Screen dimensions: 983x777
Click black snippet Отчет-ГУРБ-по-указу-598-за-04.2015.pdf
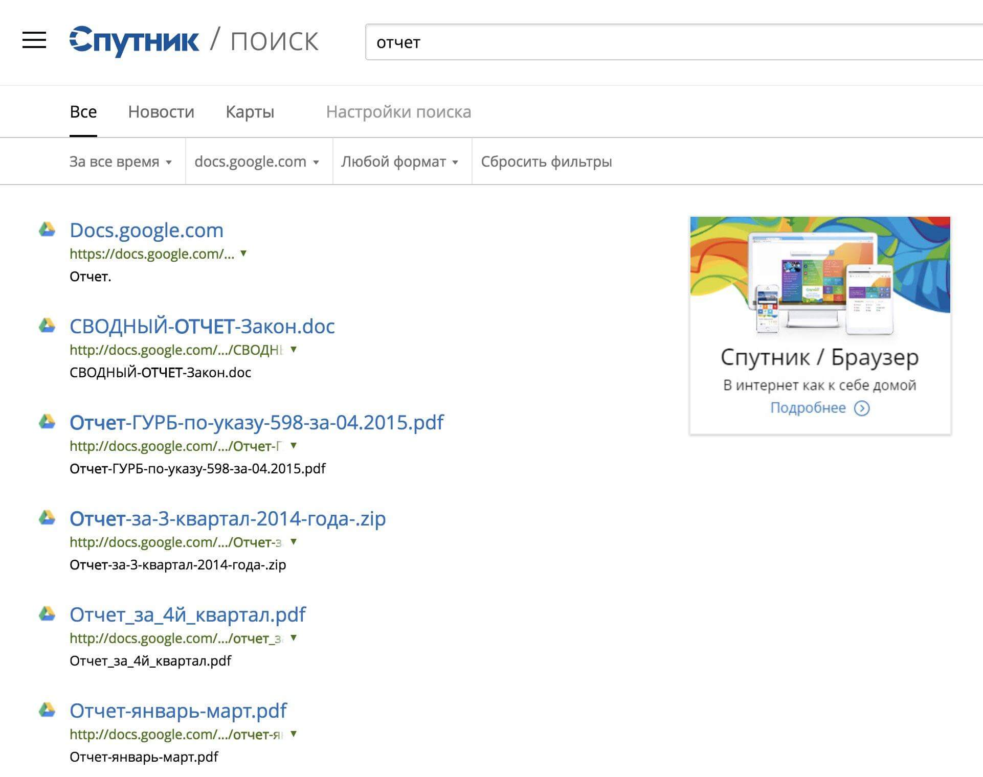click(x=197, y=469)
